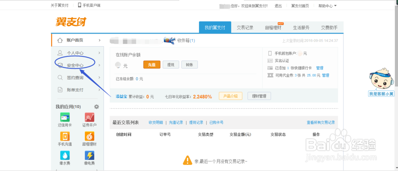Open the 充值记录 link

coord(176,122)
